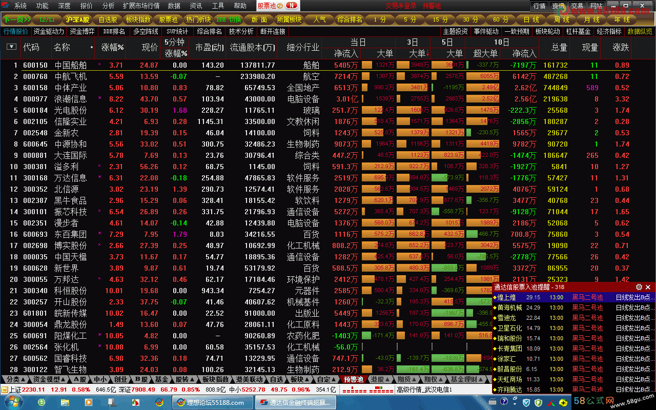Click the 10日 超大单 bar for 中航飞机
The image size is (656, 410).
482,76
